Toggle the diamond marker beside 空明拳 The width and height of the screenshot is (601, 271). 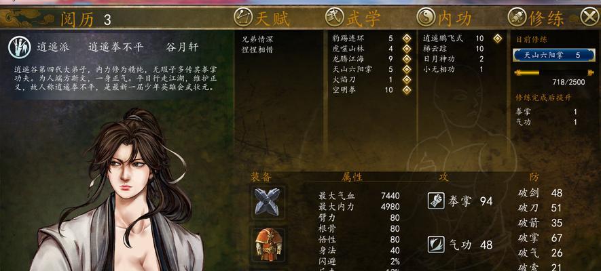tap(407, 90)
